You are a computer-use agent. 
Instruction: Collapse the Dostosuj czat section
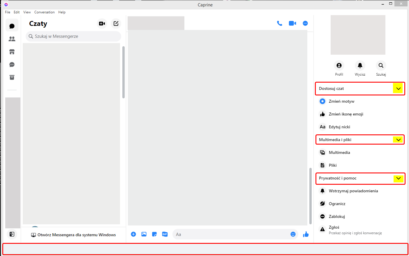398,88
